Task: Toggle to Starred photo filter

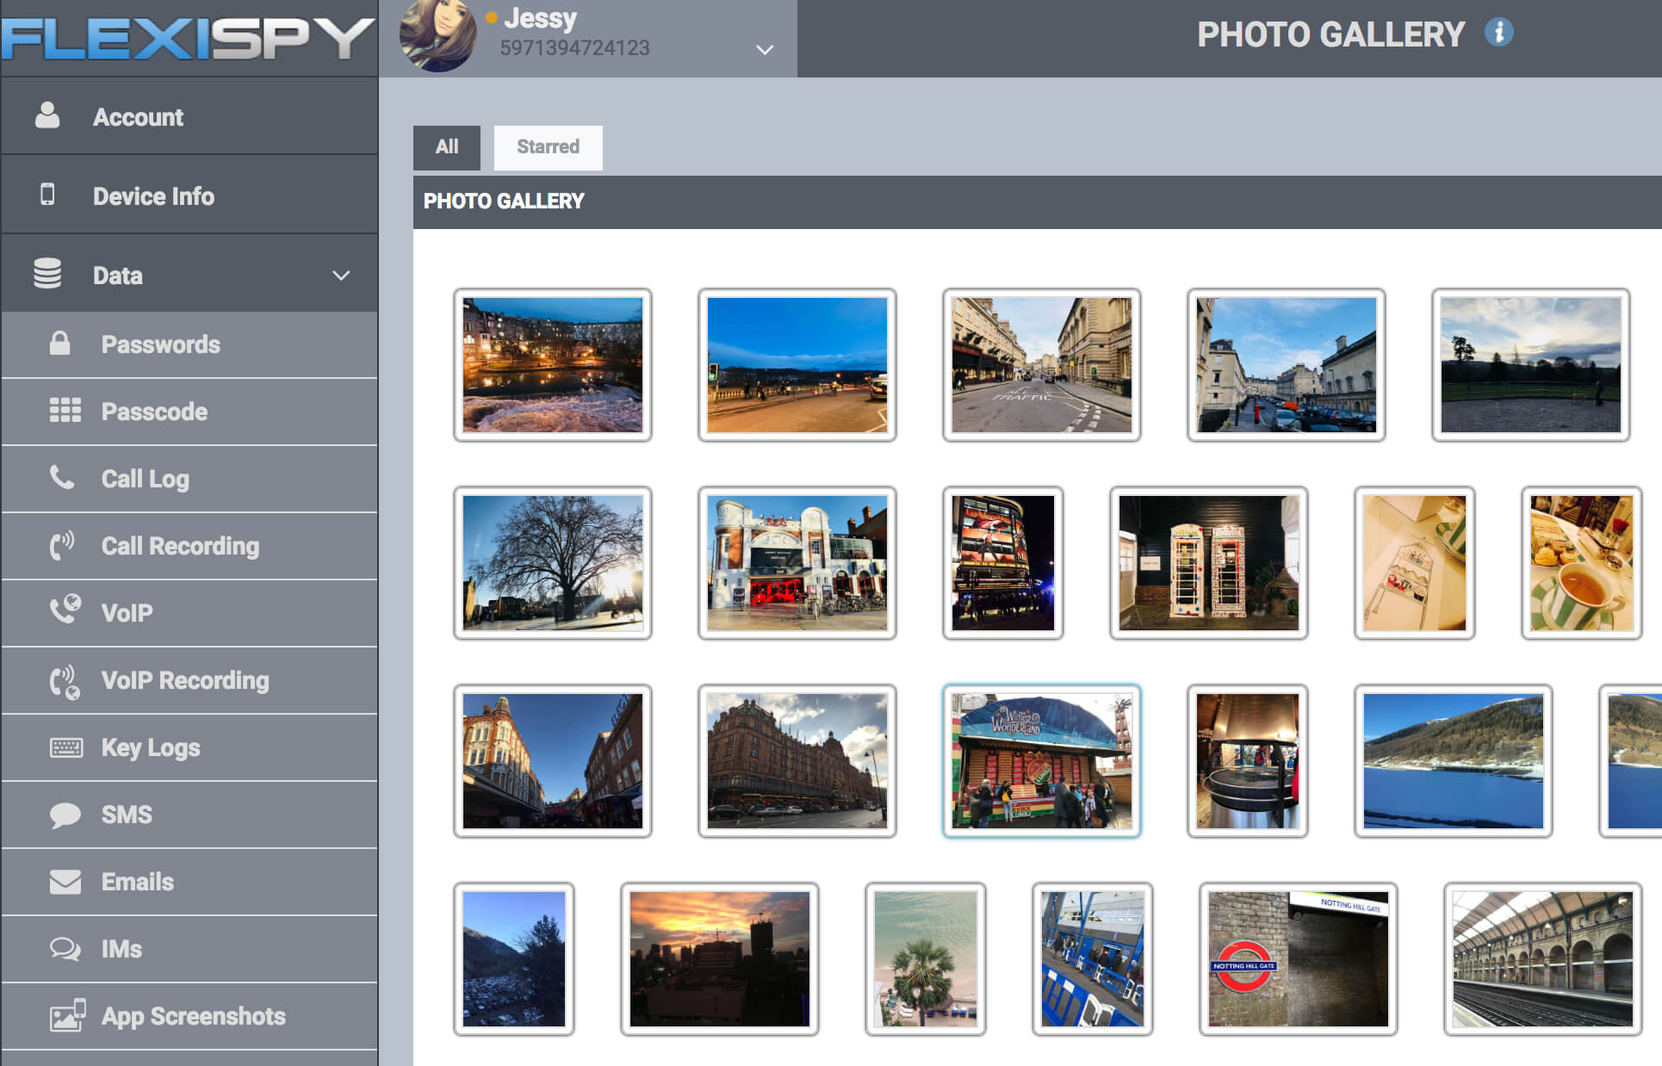Action: coord(546,146)
